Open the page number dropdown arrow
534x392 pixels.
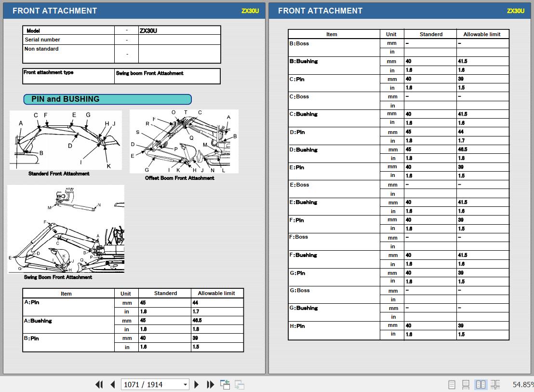185,384
